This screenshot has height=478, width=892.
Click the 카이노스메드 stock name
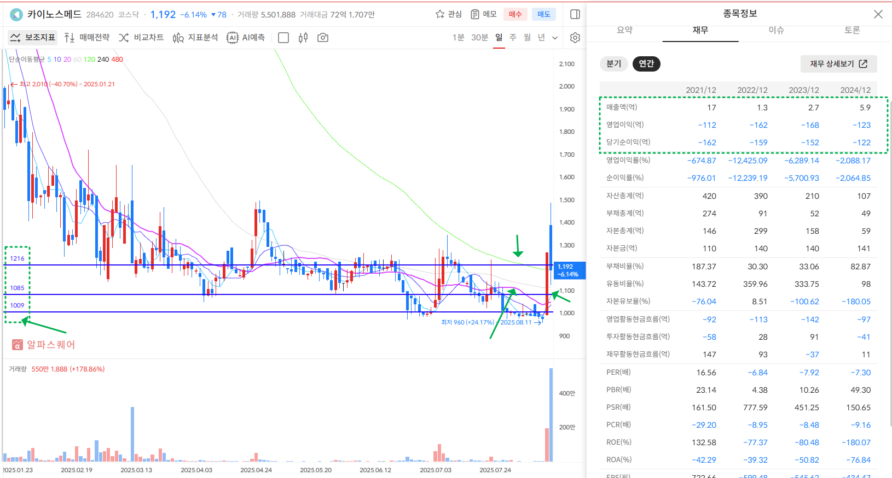pos(54,14)
